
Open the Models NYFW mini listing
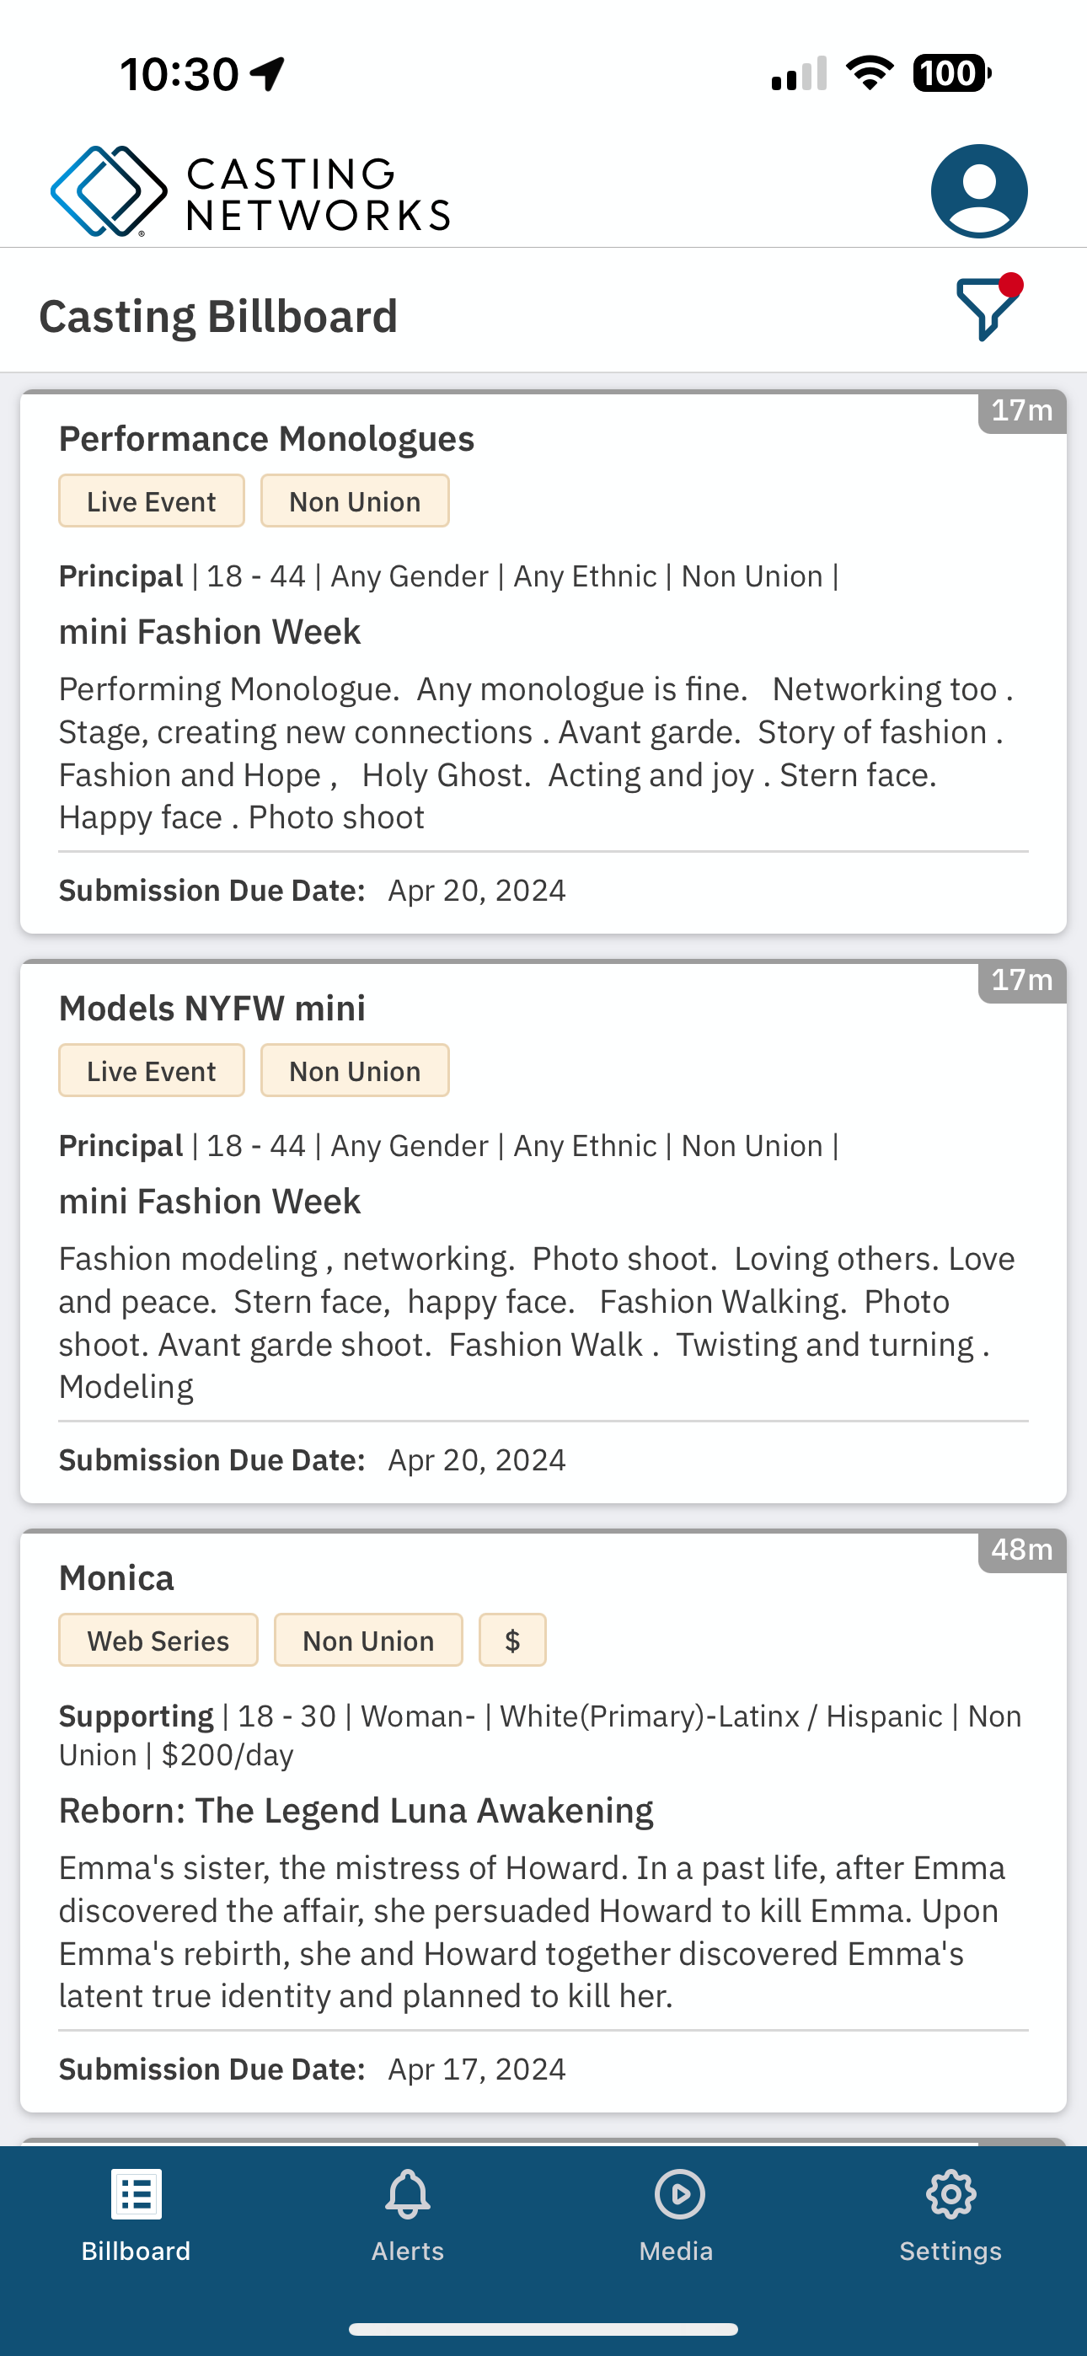[x=543, y=1231]
